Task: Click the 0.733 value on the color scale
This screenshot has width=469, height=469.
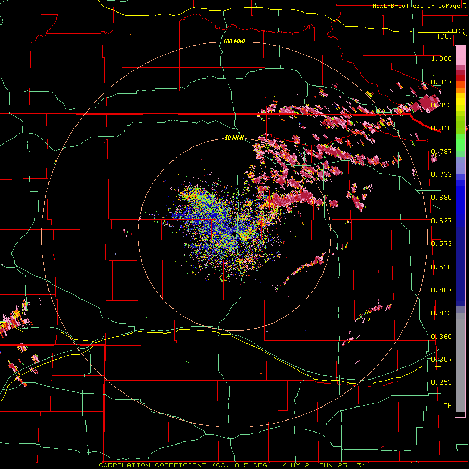Action: tap(441, 175)
